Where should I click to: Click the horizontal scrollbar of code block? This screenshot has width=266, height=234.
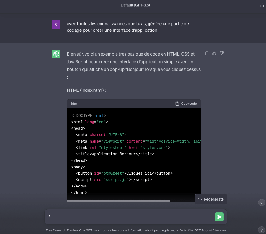pos(118,201)
